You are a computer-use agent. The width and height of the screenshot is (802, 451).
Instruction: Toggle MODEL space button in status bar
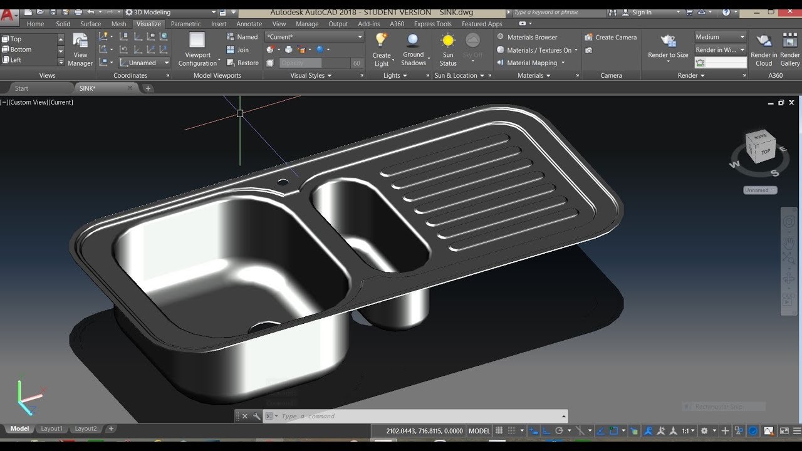(479, 431)
